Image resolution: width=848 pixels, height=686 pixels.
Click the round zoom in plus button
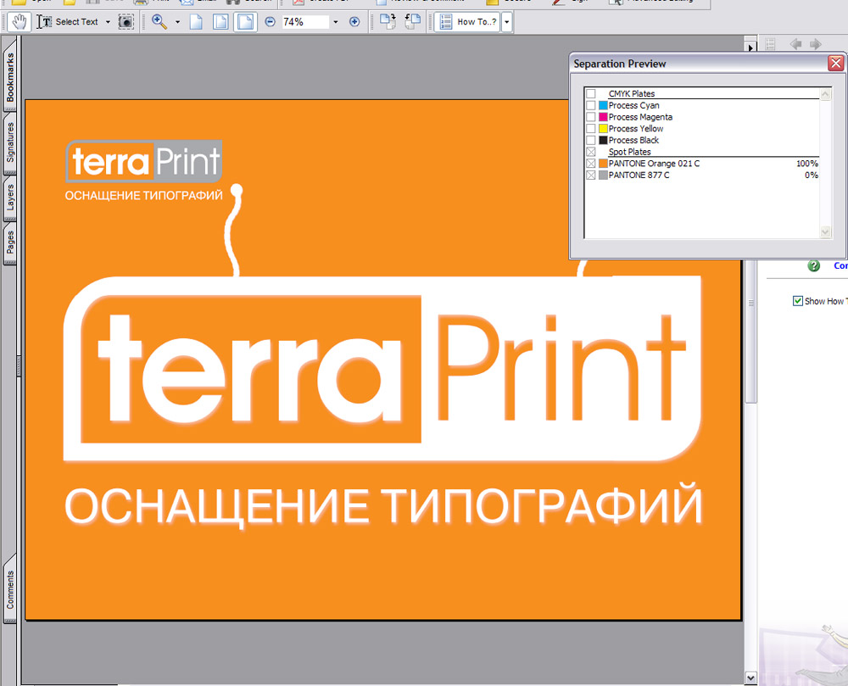pos(354,22)
